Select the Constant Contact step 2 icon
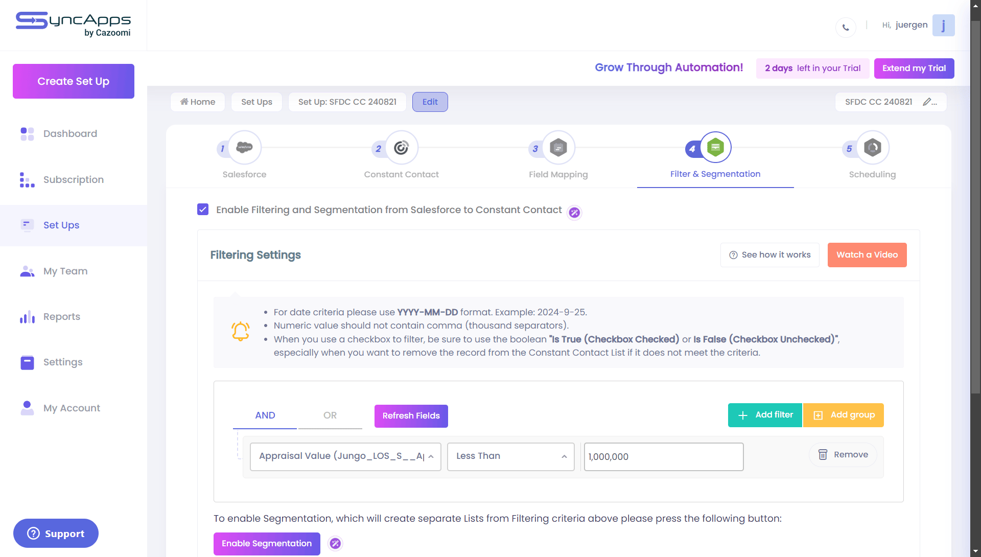Viewport: 981px width, 557px height. point(402,148)
